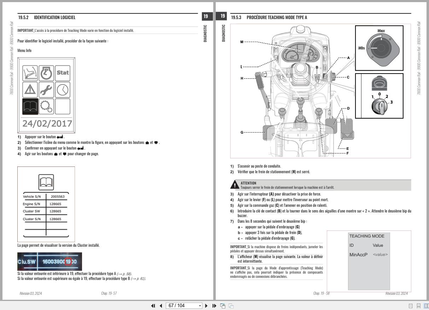This screenshot has height=310, width=429.
Task: Jump to the first page with the skip-back icon
Action: 153,305
